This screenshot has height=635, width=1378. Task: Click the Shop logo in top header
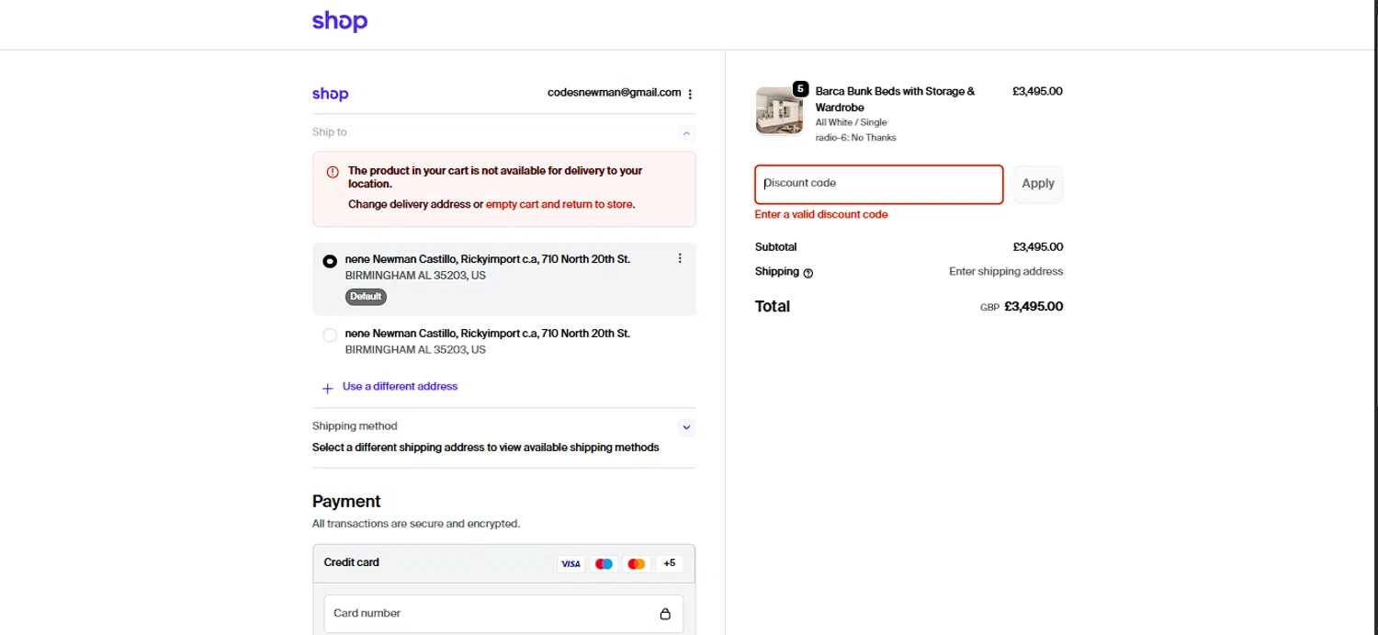point(339,21)
